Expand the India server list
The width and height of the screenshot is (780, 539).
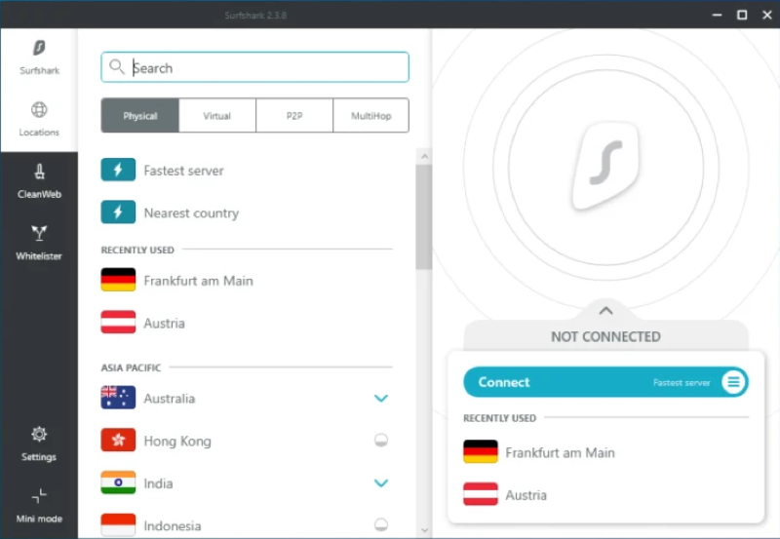[x=381, y=482]
